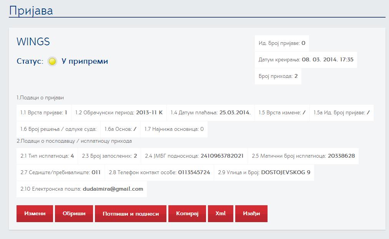Select the 2.4 ЈМБГ подносиоца cell

click(x=194, y=156)
